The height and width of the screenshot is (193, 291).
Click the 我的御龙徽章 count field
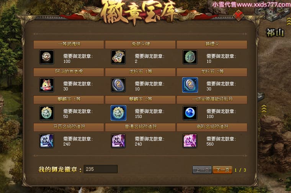click(x=101, y=169)
